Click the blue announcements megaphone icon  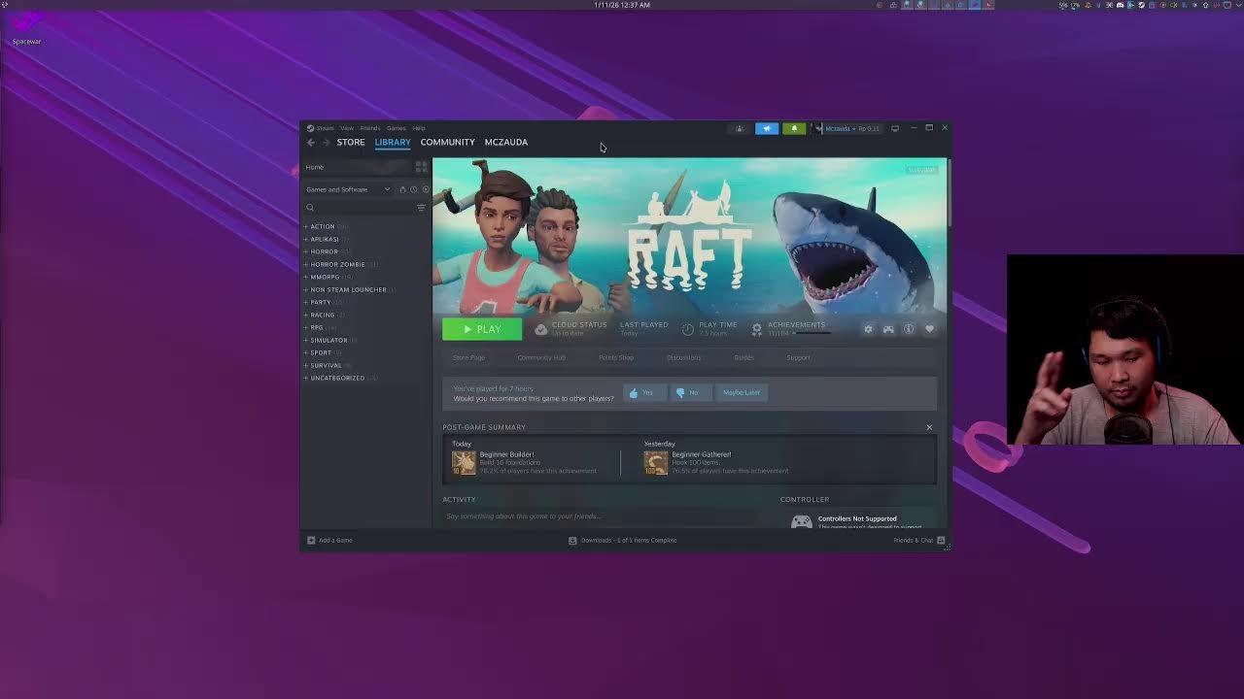coord(767,128)
